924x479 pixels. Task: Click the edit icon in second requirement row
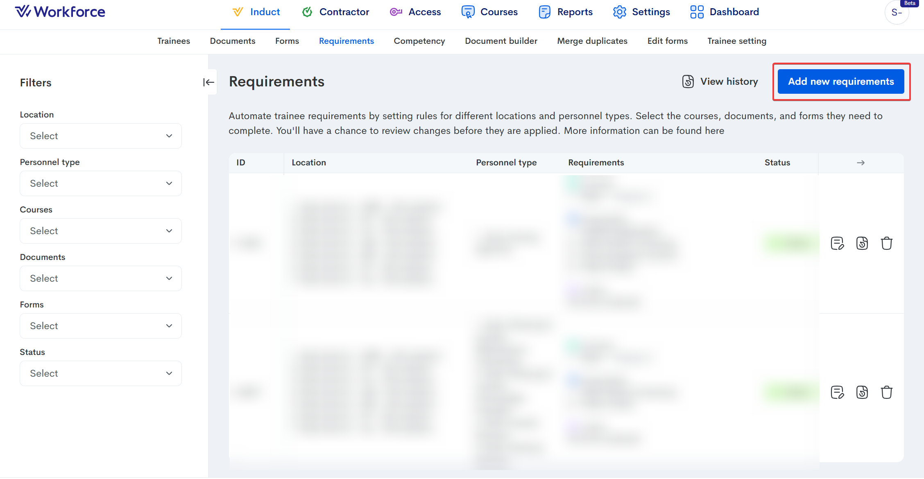point(837,392)
